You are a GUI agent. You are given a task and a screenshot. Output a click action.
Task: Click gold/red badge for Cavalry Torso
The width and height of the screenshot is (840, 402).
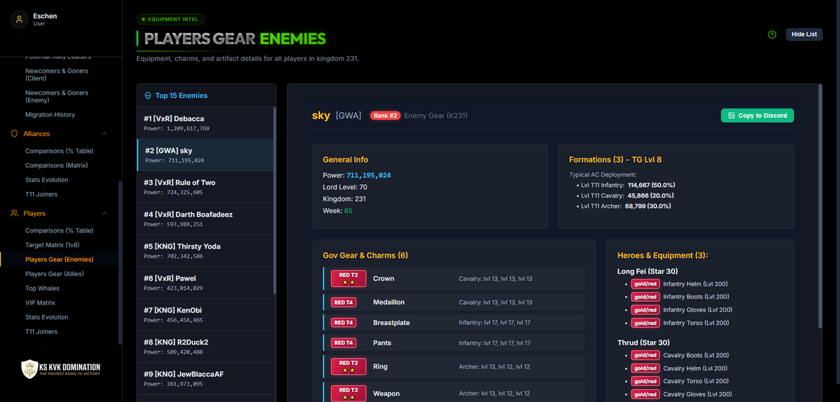point(645,381)
